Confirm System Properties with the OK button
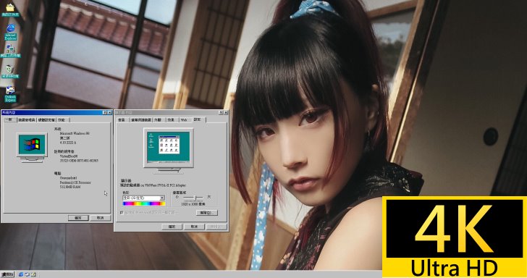Screen dimensions: 527x278 tap(78, 218)
